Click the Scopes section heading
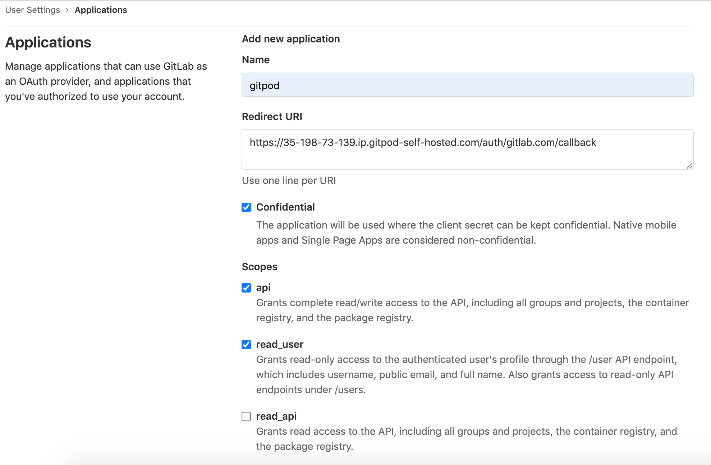Screen dimensions: 711x465 click(x=260, y=267)
